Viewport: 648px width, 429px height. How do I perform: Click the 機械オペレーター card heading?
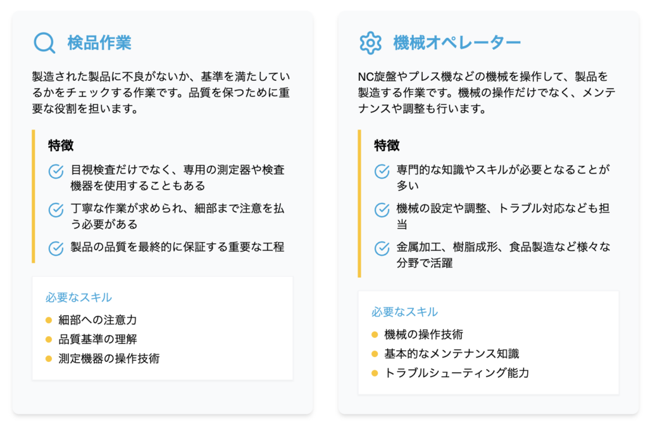point(457,43)
